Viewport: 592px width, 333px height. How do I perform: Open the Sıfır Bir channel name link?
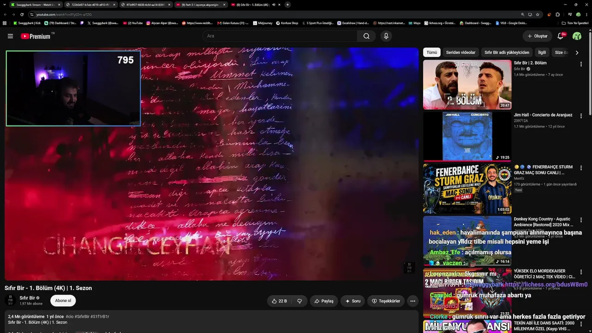(x=27, y=298)
